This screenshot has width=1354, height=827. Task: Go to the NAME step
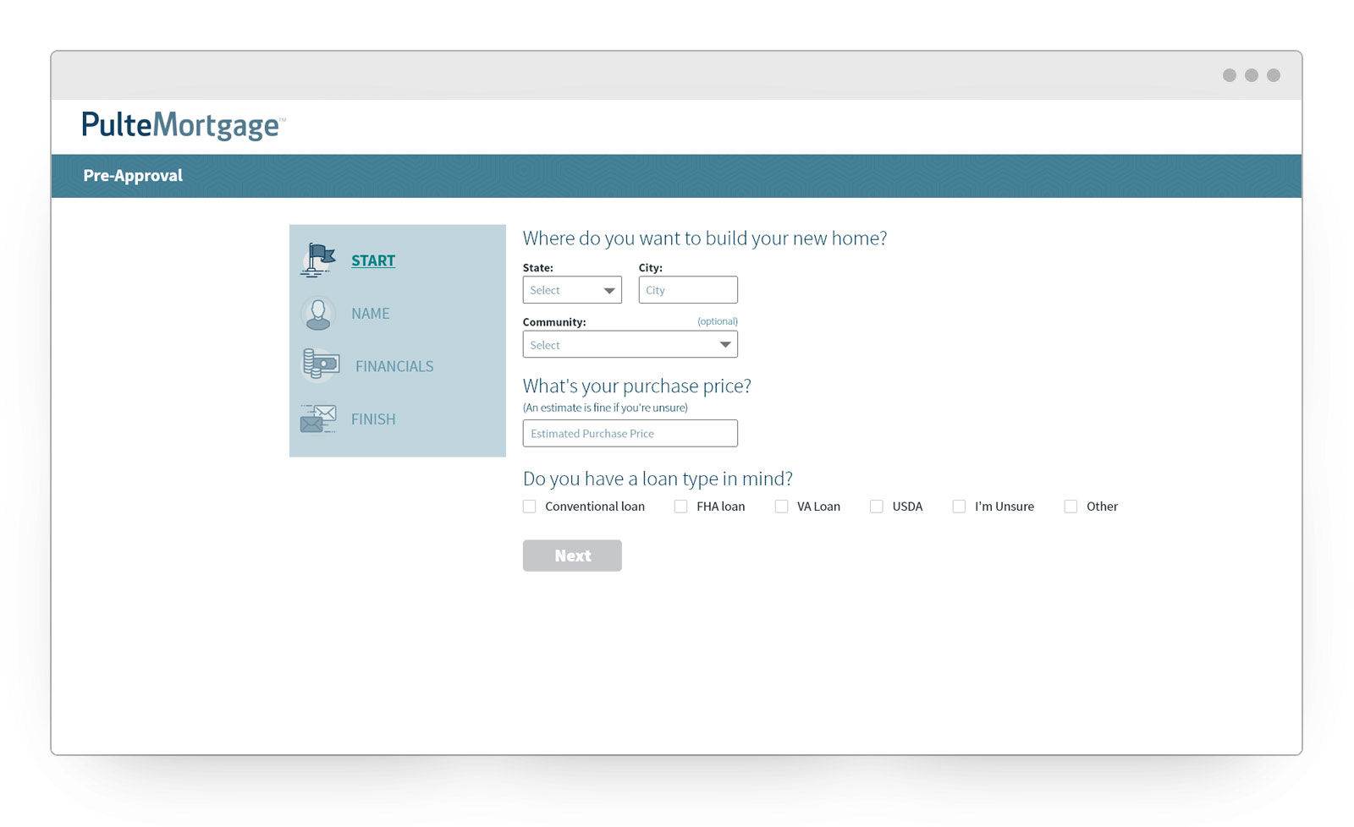tap(371, 314)
